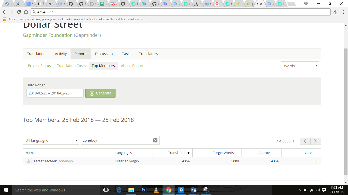
Task: Click the 5009 target words value
Action: click(x=235, y=161)
